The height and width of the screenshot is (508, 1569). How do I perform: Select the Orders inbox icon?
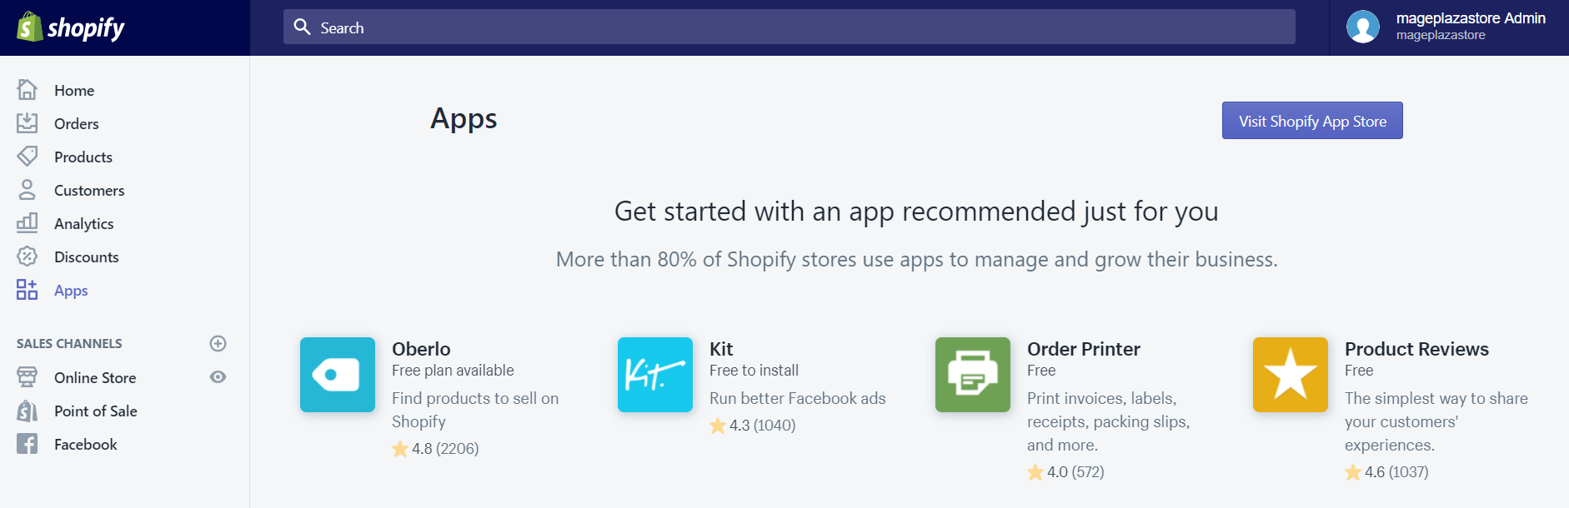[x=28, y=123]
